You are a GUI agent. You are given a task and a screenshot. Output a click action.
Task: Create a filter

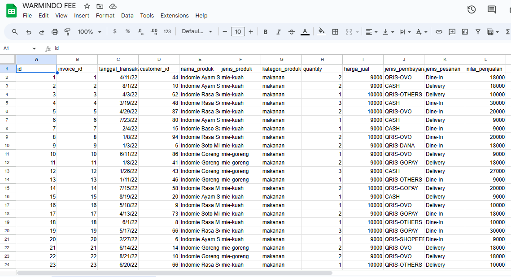[478, 32]
